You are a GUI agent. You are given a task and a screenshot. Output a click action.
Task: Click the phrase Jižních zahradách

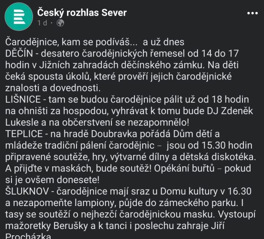tap(79, 65)
